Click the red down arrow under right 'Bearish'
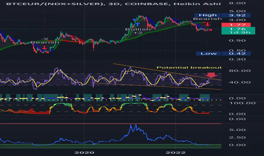Image resolution: width=264 pixels, height=156 pixels. (x=208, y=24)
